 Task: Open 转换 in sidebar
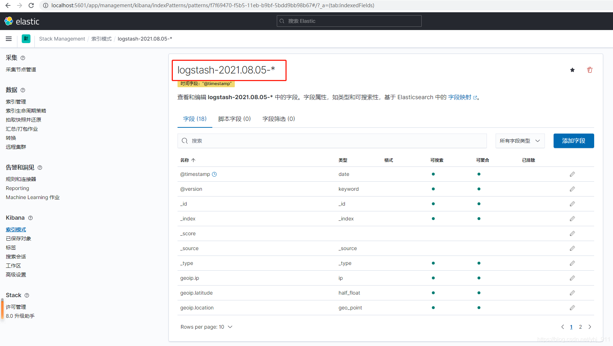pos(11,138)
